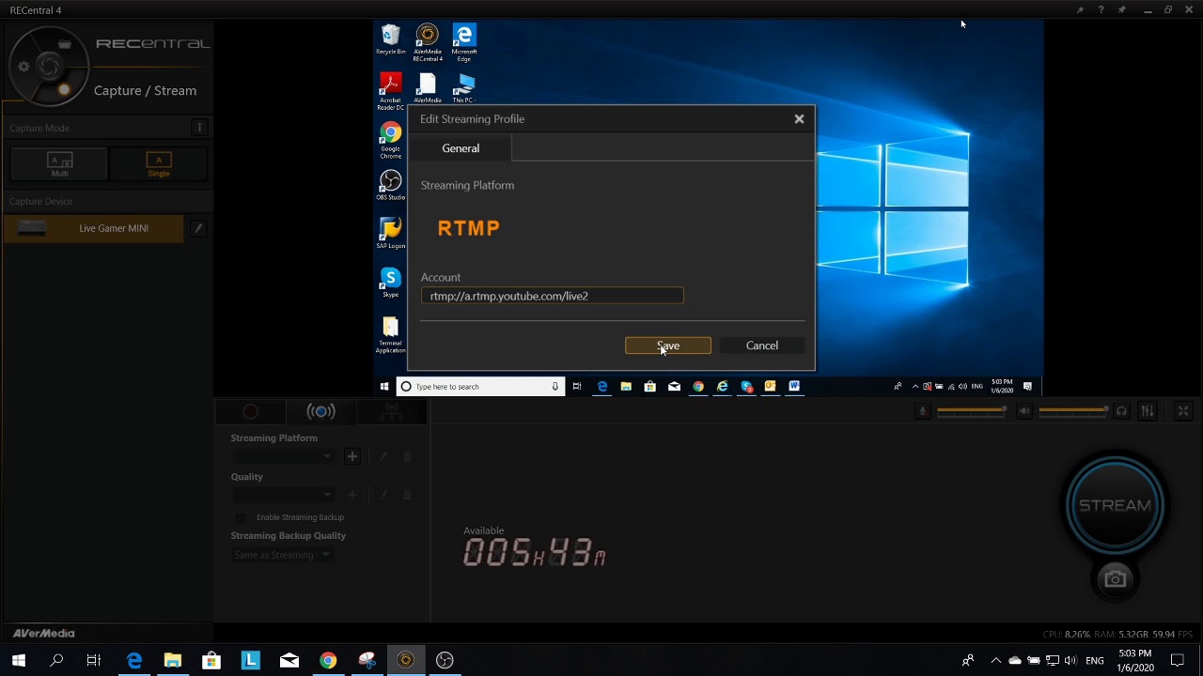The height and width of the screenshot is (676, 1203).
Task: Close the Edit Streaming Profile dialog
Action: (x=799, y=119)
